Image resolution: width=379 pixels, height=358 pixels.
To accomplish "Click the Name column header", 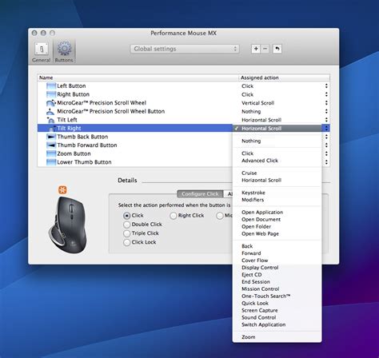I will point(138,78).
